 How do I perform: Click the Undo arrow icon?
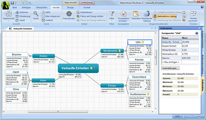tap(16, 3)
